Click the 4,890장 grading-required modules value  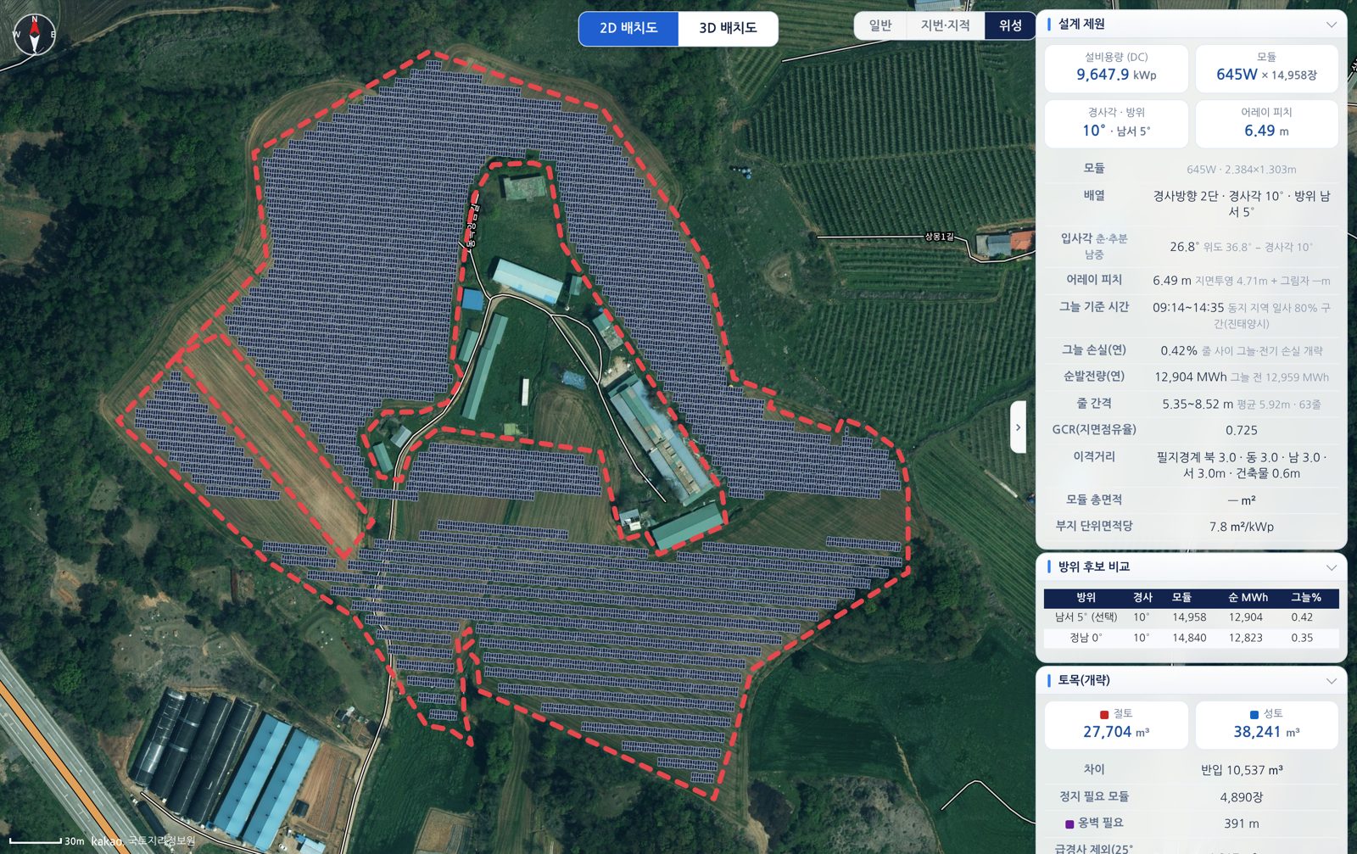tap(1242, 797)
